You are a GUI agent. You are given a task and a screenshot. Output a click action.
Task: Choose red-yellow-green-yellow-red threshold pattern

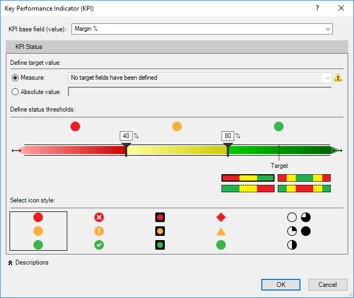pos(304,178)
